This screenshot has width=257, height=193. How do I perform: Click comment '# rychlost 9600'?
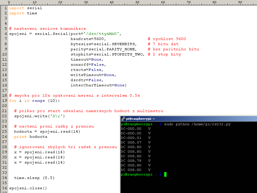pos(167,39)
